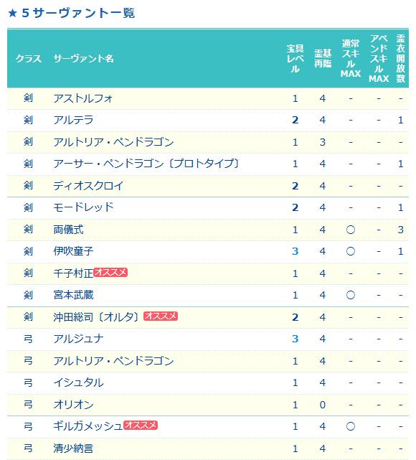Image resolution: width=416 pixels, height=460 pixels.
Task: Click the circle mark in 両儀式 row
Action: tap(350, 230)
